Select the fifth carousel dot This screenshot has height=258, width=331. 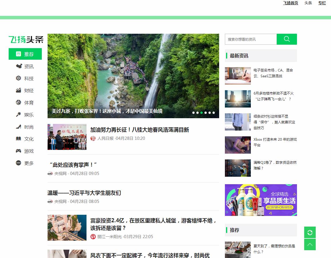click(210, 113)
